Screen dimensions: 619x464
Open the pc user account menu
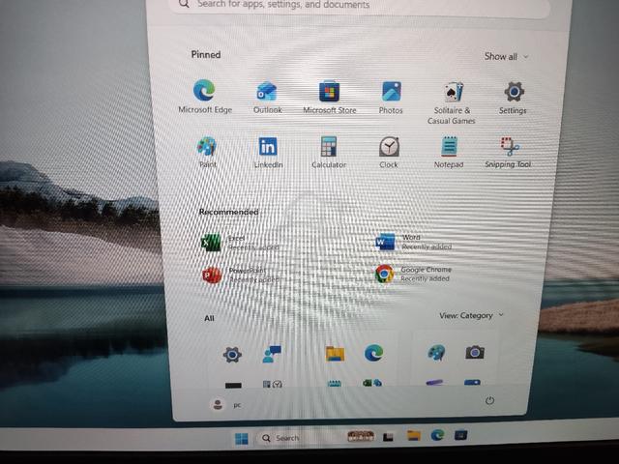pyautogui.click(x=226, y=404)
